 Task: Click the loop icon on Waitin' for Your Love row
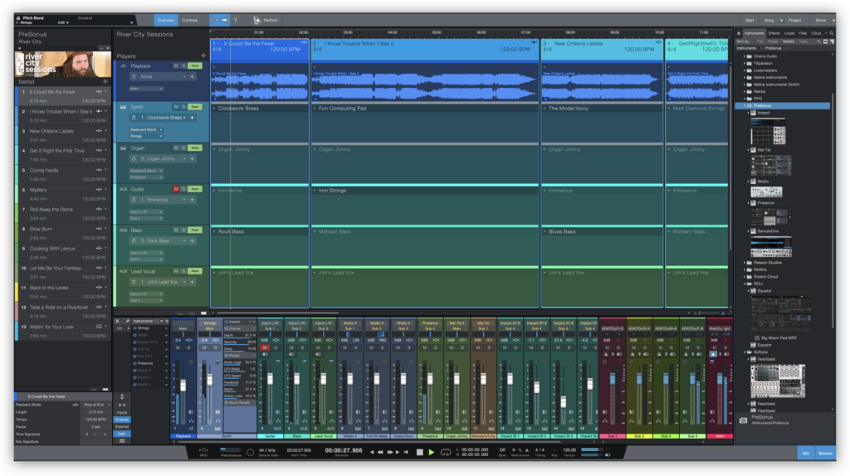pyautogui.click(x=100, y=327)
